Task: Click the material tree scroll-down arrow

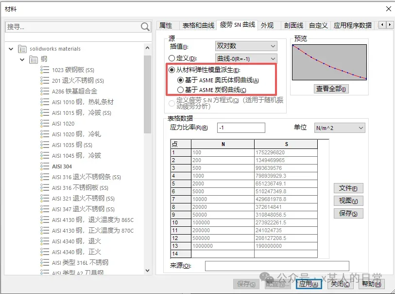Action: coord(148,271)
